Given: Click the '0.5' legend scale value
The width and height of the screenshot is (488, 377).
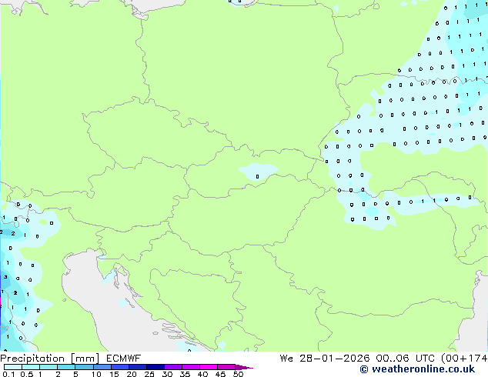Looking at the screenshot, I should click(x=27, y=374).
